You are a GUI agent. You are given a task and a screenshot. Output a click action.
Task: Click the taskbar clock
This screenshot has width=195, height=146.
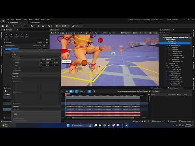(x=188, y=125)
